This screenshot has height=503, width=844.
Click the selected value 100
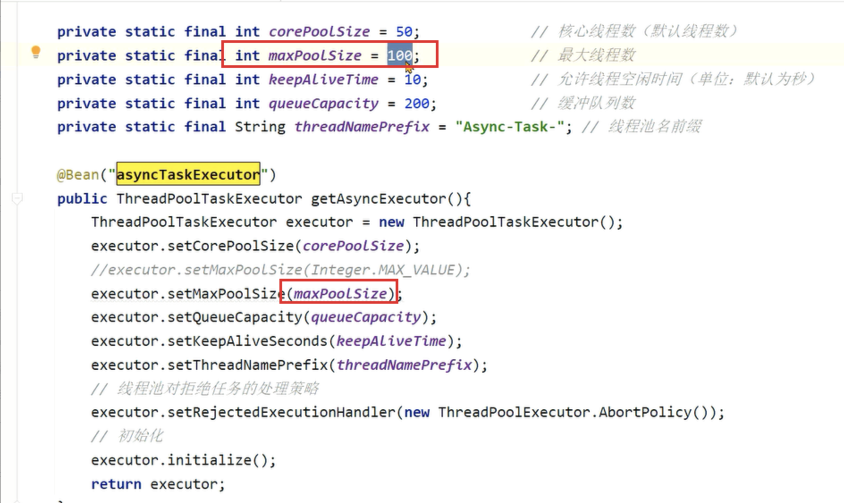point(400,55)
